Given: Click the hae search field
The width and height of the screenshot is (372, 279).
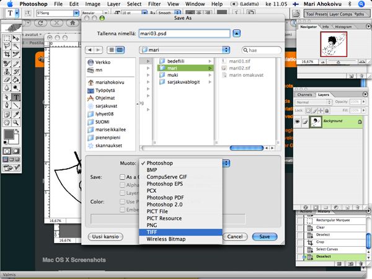Looking at the screenshot, I should (262, 50).
